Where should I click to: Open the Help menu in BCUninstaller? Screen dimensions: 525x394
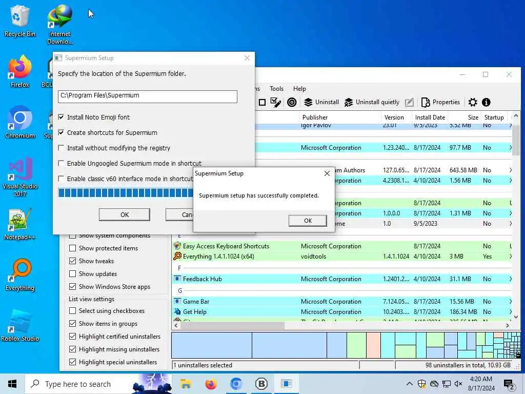pyautogui.click(x=299, y=88)
